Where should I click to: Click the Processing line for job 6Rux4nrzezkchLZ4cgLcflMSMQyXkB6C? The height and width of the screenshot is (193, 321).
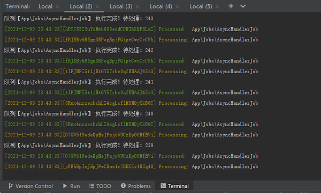(x=131, y=103)
